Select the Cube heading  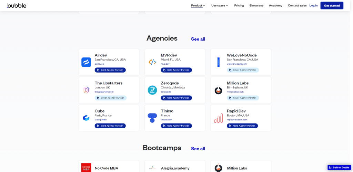coord(100,111)
